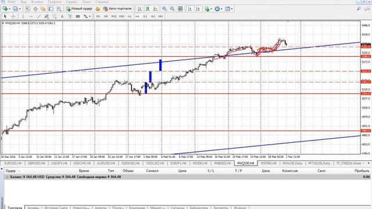Switch to the #SP500,H4 chart tab
Screen dimensions: 372x209
(269, 163)
